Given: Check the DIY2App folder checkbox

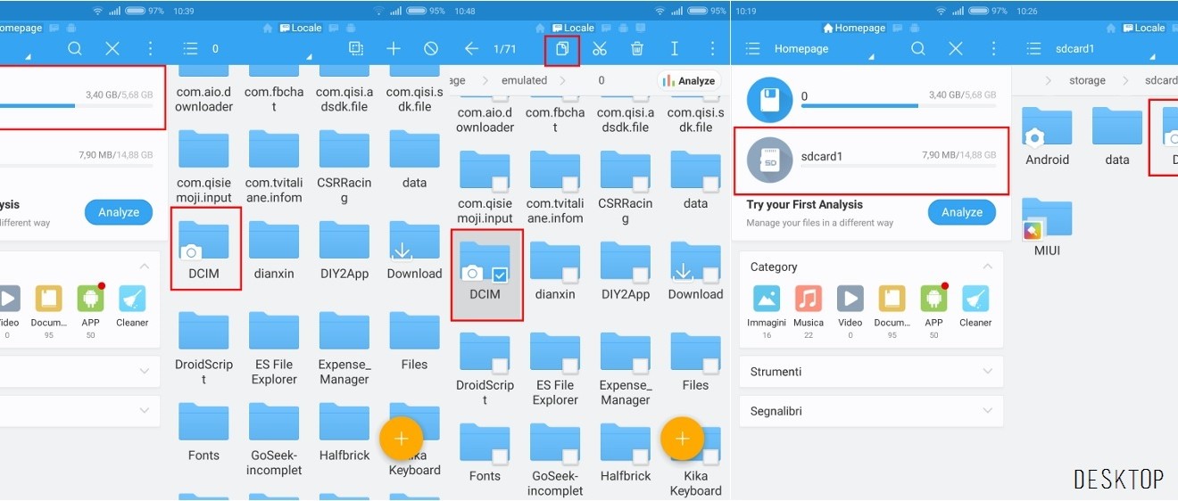Looking at the screenshot, I should click(640, 275).
